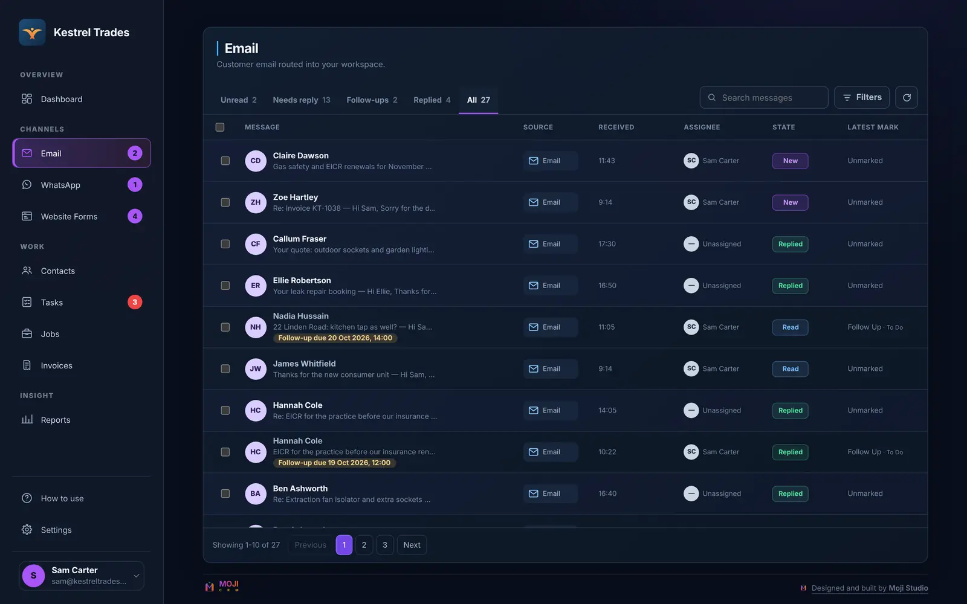This screenshot has width=967, height=604.
Task: Switch to the Needs reply tab
Action: click(x=302, y=100)
